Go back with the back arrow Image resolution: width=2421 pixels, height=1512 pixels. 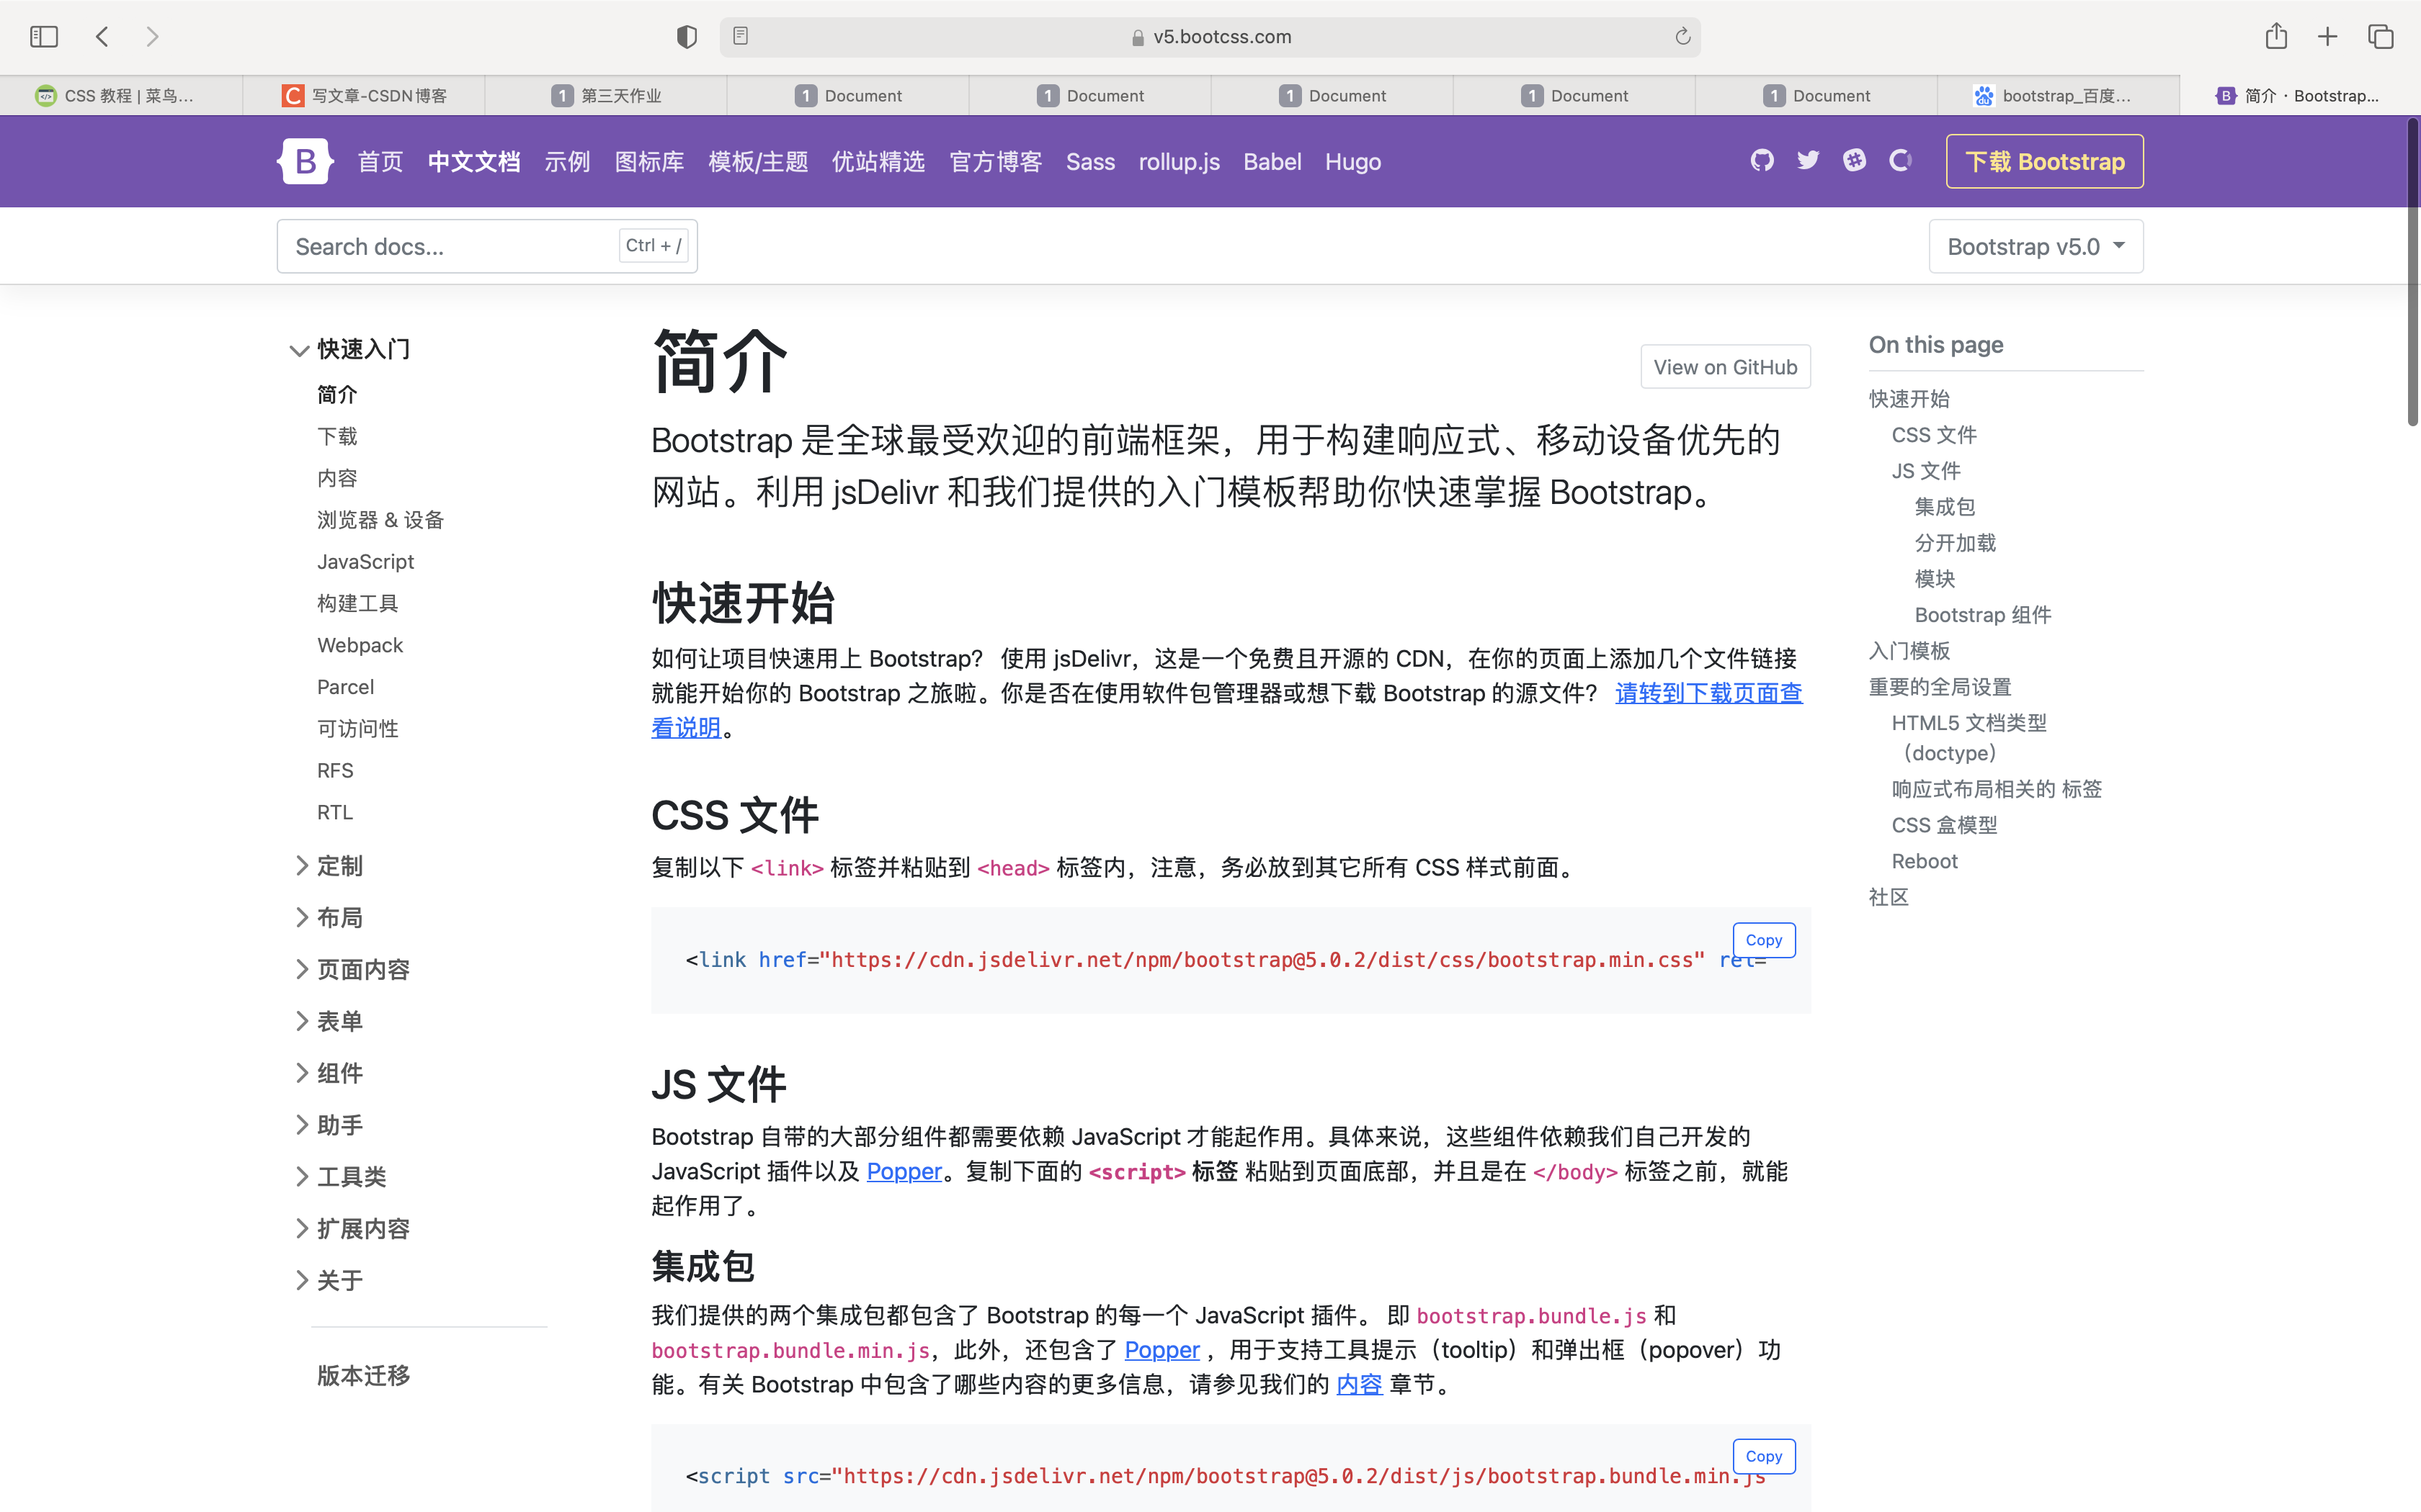(x=102, y=37)
